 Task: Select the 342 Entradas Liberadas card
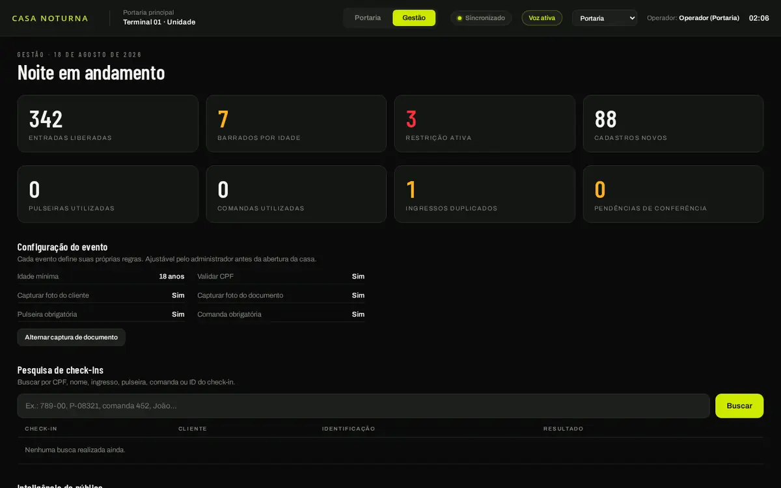pyautogui.click(x=108, y=124)
